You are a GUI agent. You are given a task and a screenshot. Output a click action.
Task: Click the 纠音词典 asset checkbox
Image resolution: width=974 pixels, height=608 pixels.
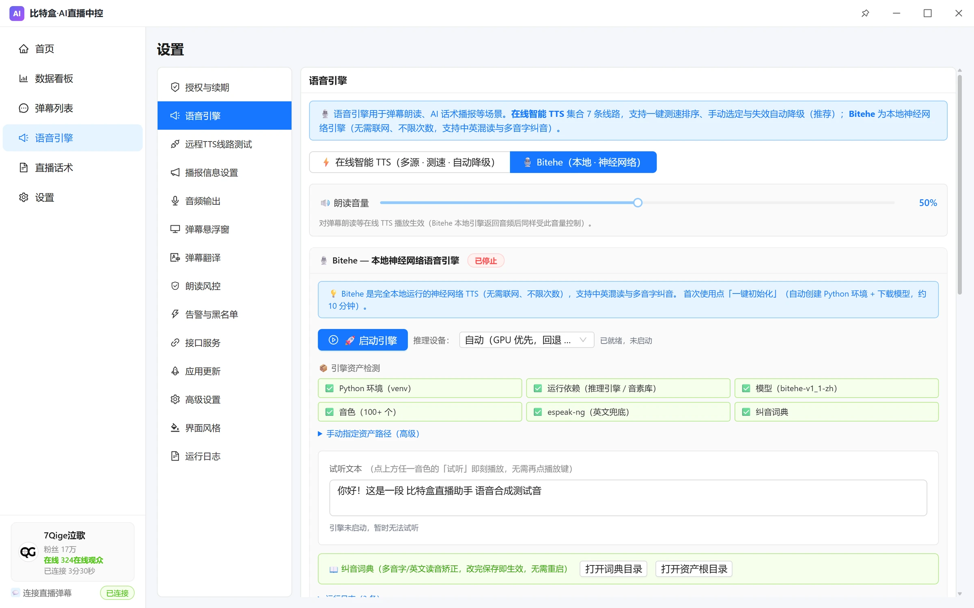click(746, 412)
